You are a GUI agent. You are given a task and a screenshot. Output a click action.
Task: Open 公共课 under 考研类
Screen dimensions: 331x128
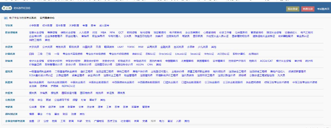(33, 107)
